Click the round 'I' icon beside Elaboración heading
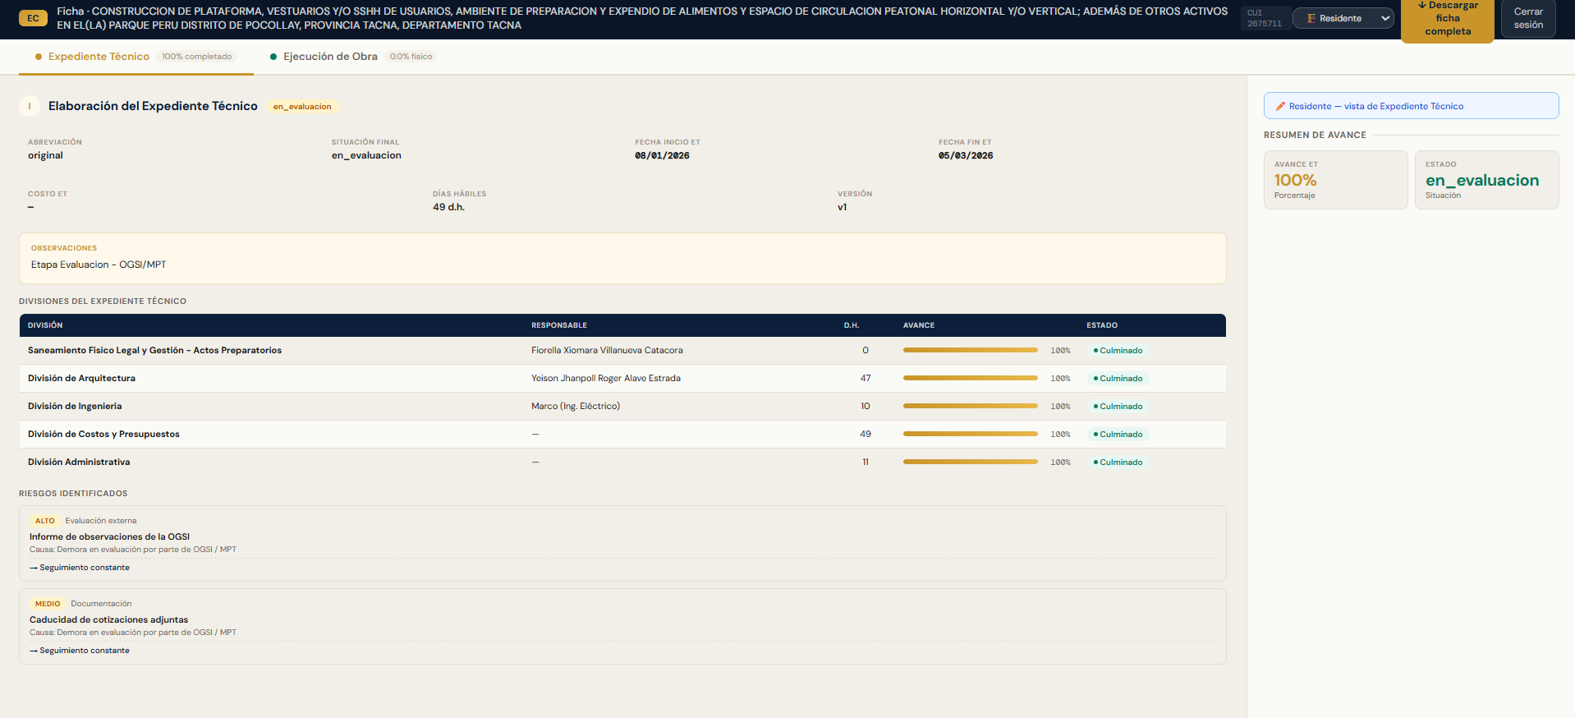The height and width of the screenshot is (718, 1575). coord(30,106)
